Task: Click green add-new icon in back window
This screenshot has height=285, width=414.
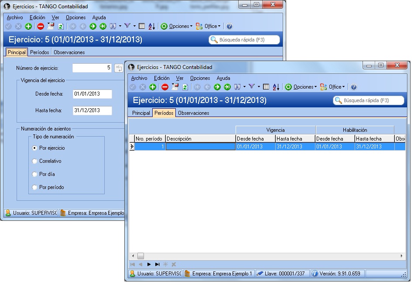Action: pos(28,26)
